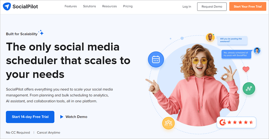Click the 'Will you be posting this weekend?' bubble

(x=232, y=40)
